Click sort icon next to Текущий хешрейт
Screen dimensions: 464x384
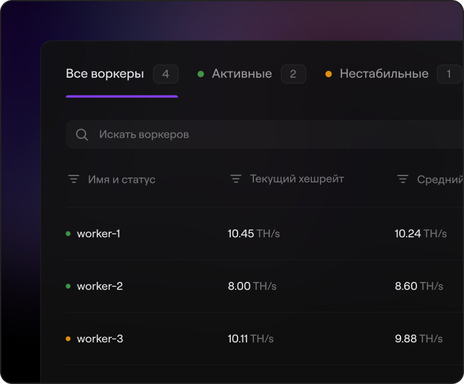(236, 179)
